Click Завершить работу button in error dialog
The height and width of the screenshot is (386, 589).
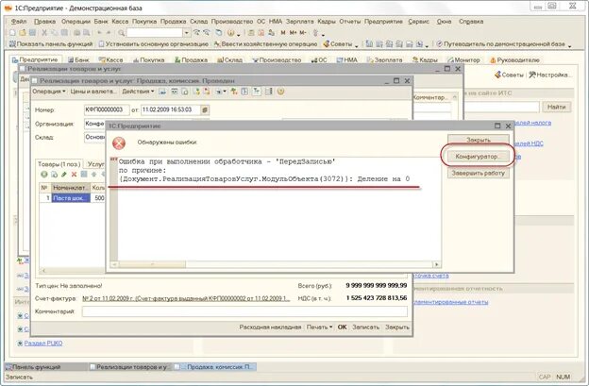pos(479,173)
